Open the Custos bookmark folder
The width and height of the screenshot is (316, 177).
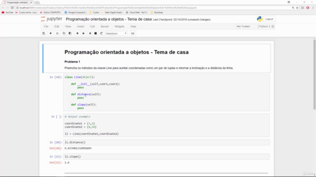coord(94,12)
